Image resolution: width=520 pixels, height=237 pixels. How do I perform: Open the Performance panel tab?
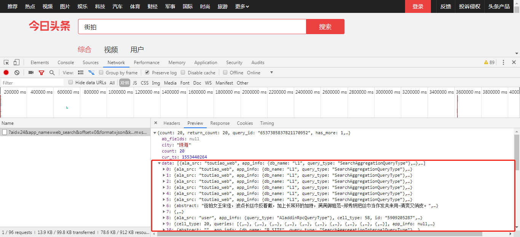point(147,63)
